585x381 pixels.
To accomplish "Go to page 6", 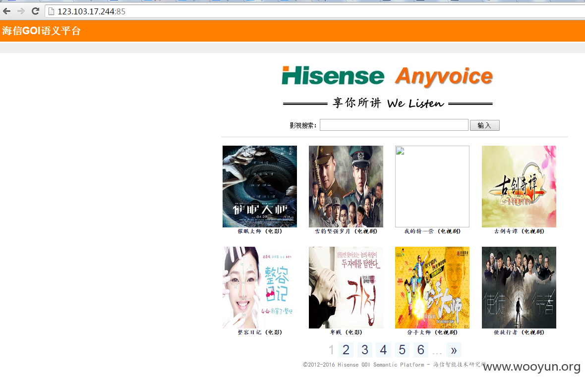I will (420, 350).
